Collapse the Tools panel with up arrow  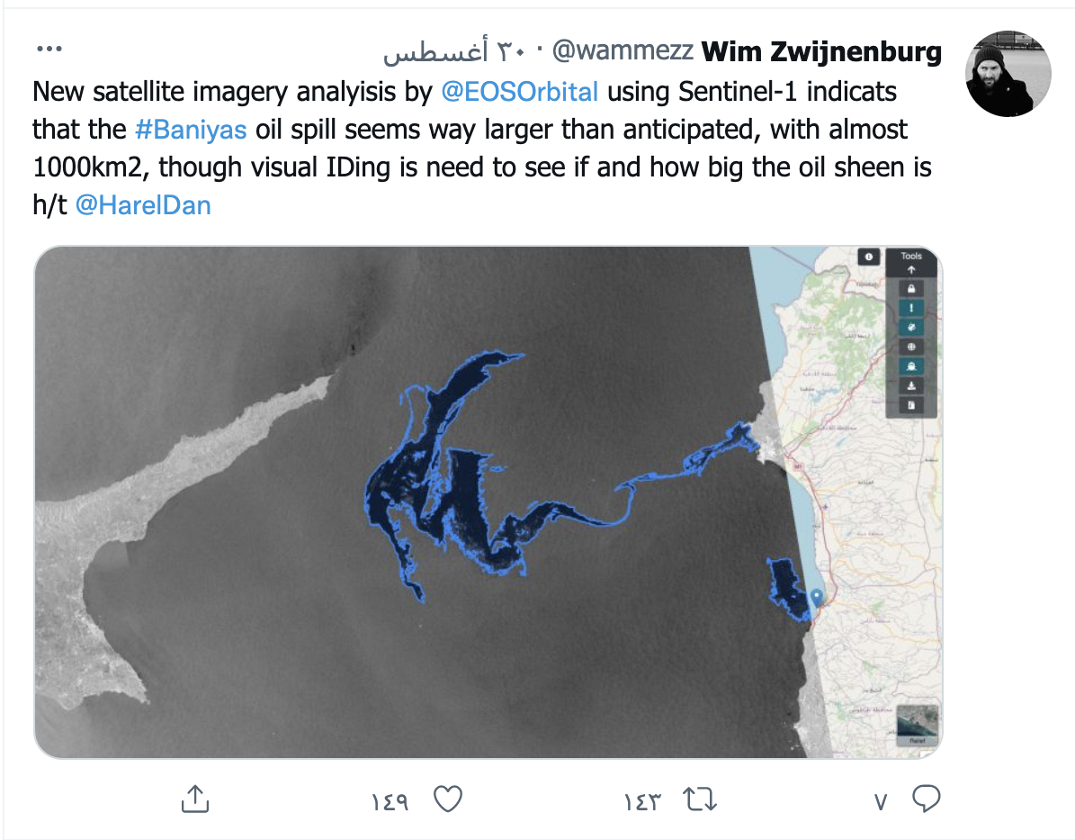pos(911,270)
